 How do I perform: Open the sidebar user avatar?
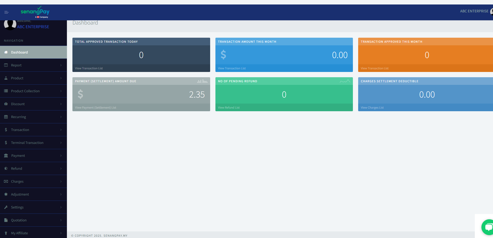pyautogui.click(x=10, y=25)
